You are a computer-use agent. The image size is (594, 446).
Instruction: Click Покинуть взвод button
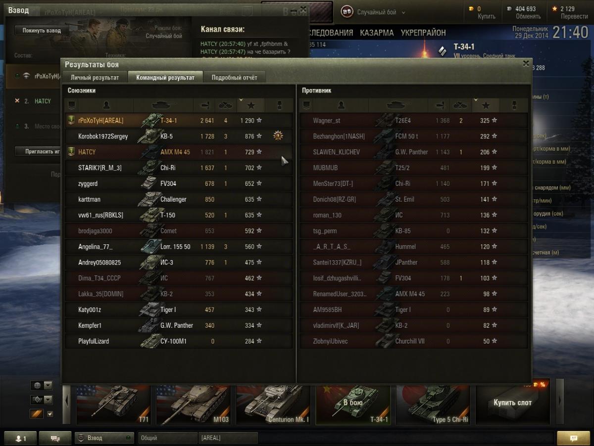coord(42,31)
